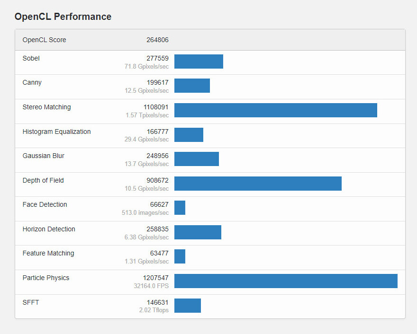Image resolution: width=417 pixels, height=334 pixels.
Task: Select the SFFT 2.02 Tflops text
Action: pos(154,310)
